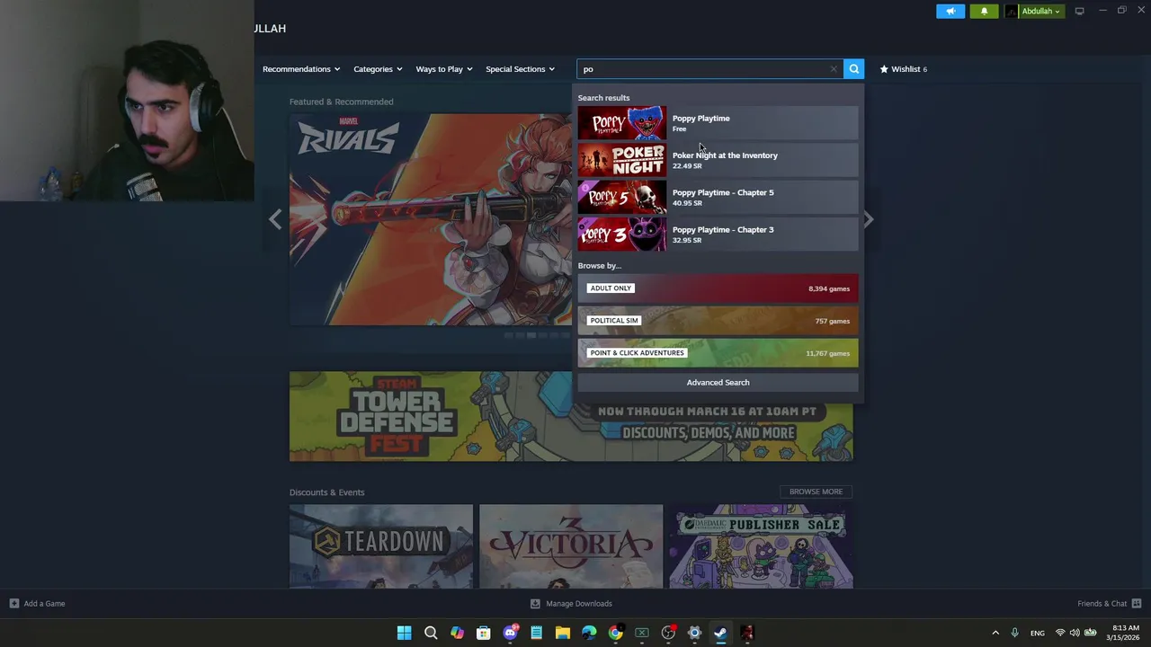Go to previous featured carousel item arrow
The height and width of the screenshot is (647, 1151).
pos(275,219)
